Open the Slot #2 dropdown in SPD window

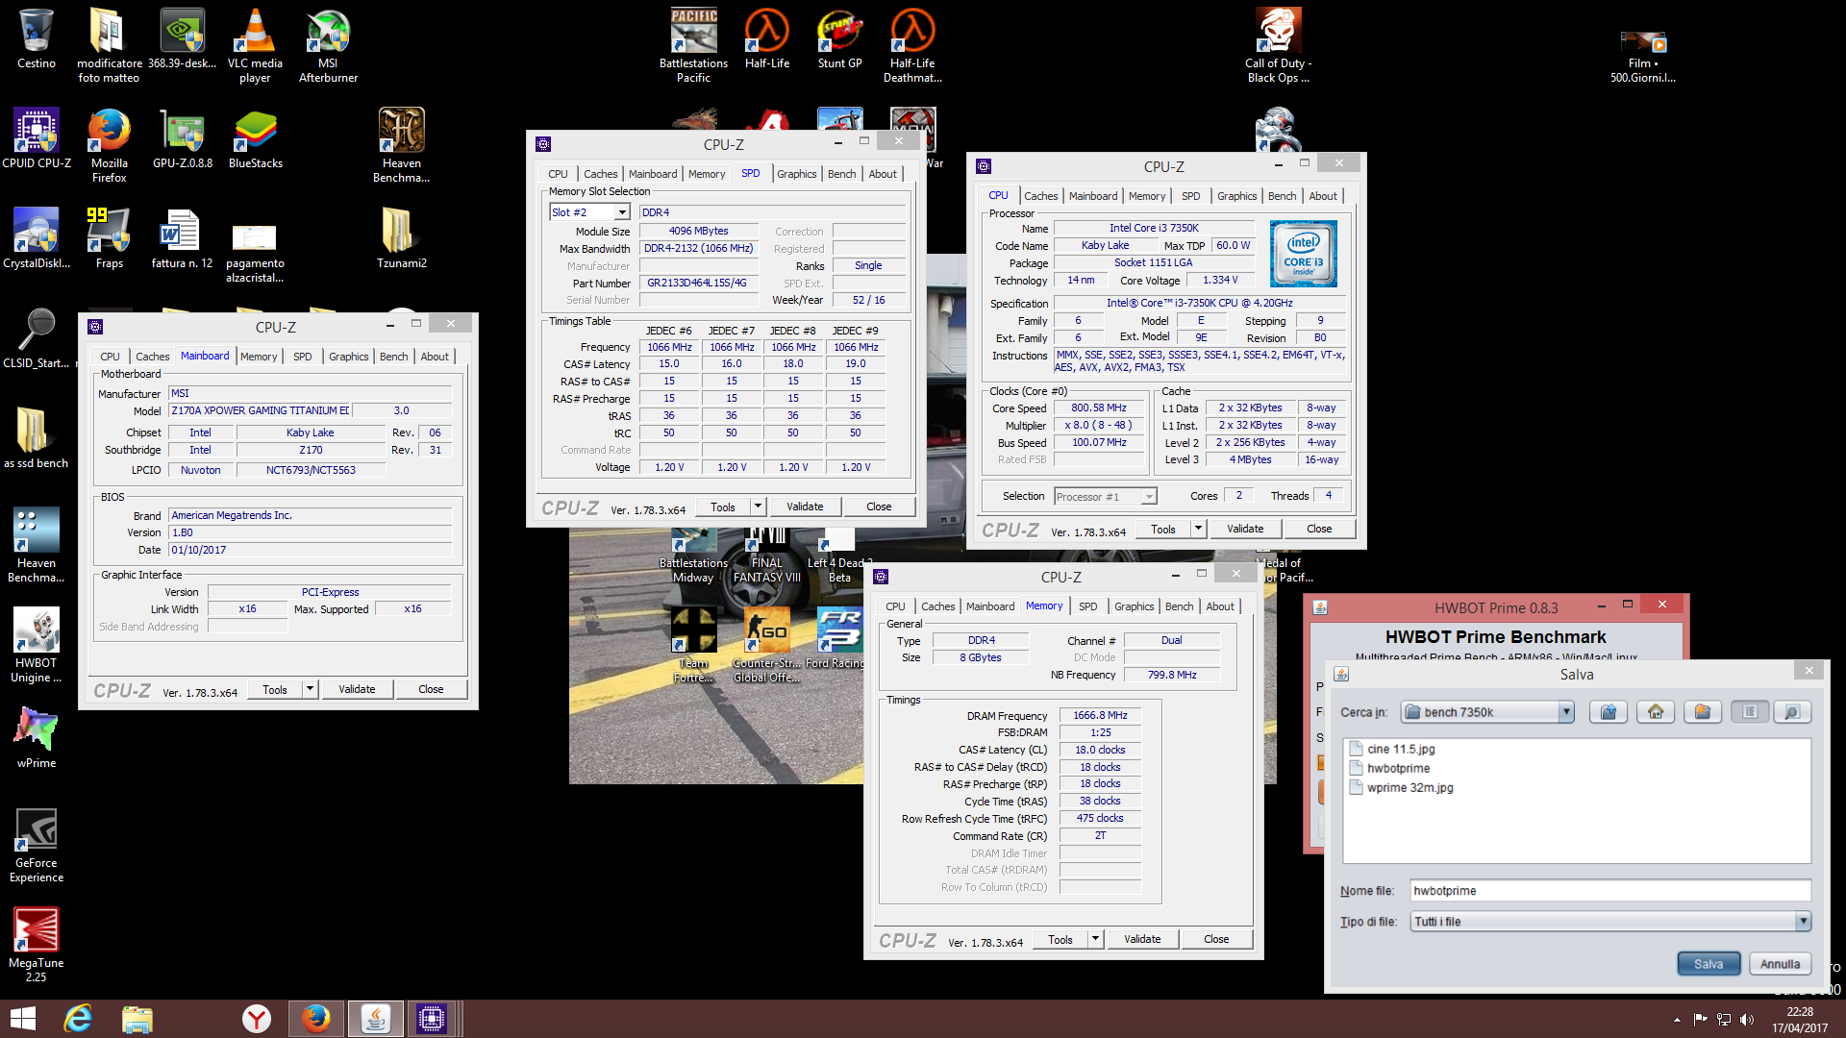click(x=622, y=212)
